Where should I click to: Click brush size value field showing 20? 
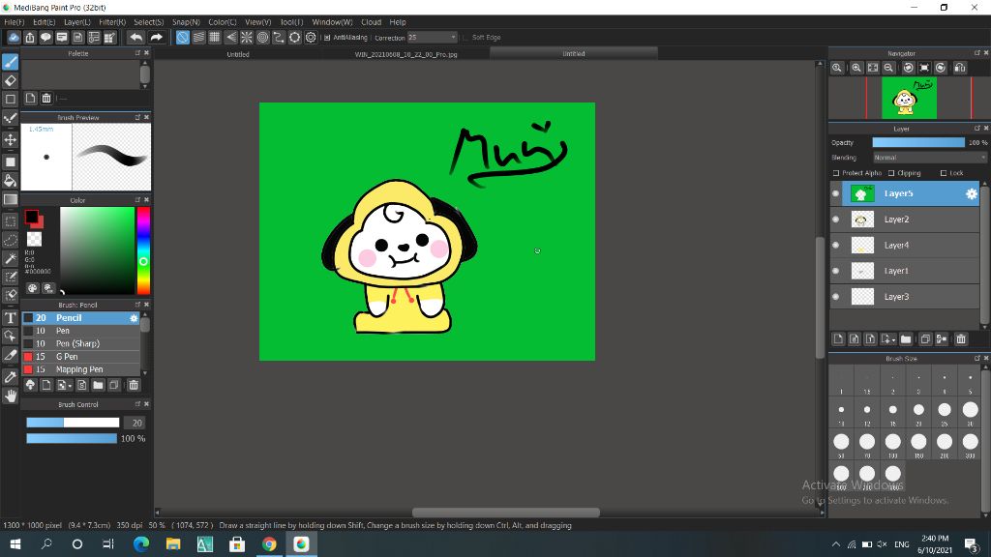click(x=135, y=423)
